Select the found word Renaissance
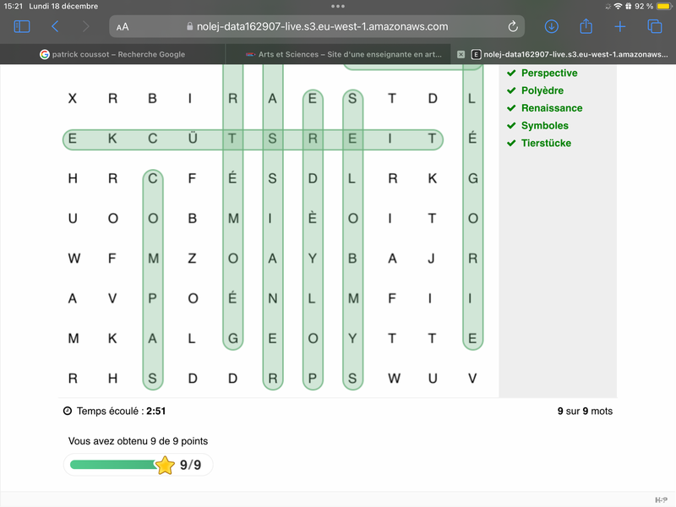The image size is (676, 507). (x=551, y=108)
